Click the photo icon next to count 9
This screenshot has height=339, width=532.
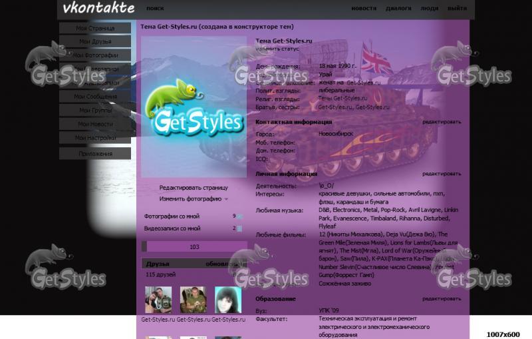click(239, 216)
